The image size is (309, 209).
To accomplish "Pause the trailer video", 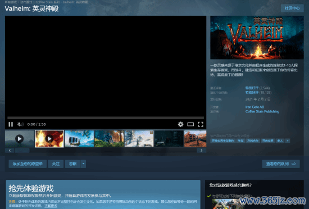I will 11,124.
